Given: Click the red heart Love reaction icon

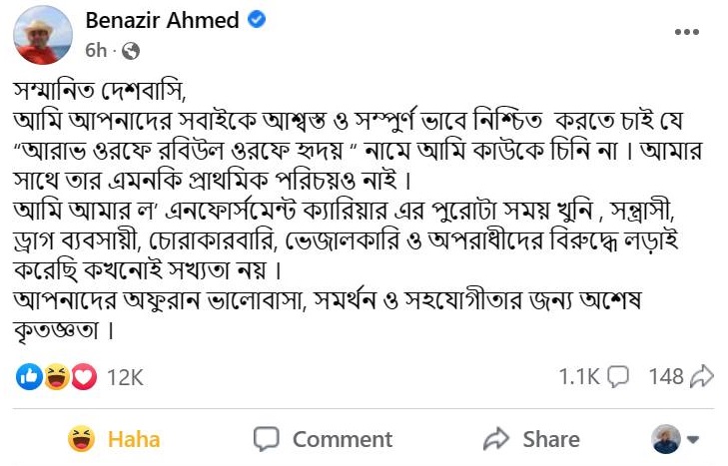Looking at the screenshot, I should [x=83, y=376].
